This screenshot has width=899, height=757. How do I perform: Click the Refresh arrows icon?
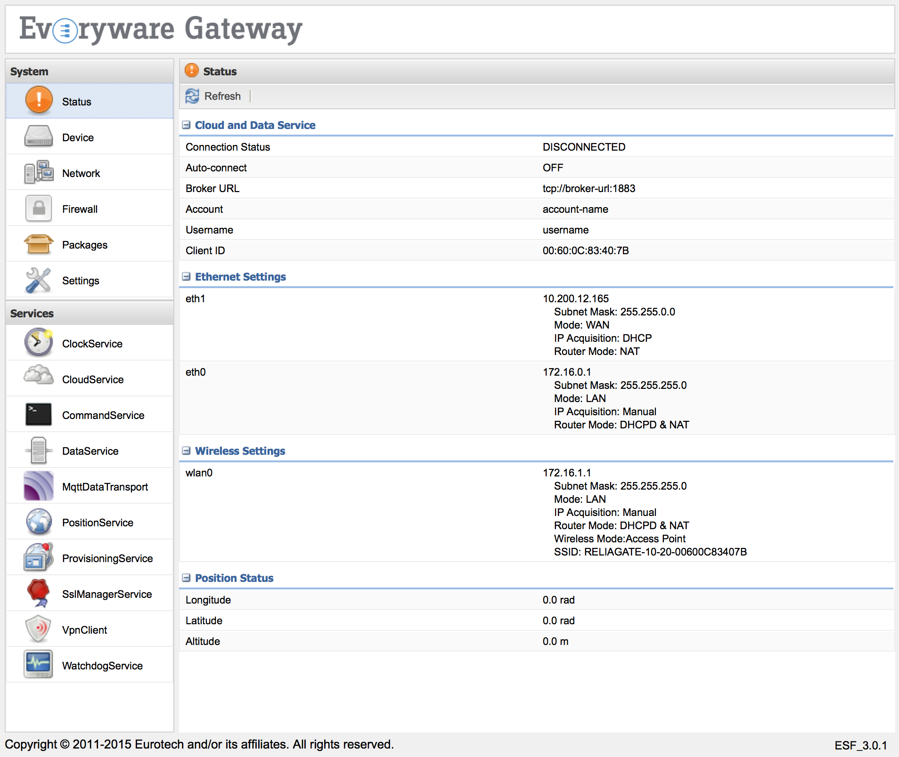[x=192, y=96]
